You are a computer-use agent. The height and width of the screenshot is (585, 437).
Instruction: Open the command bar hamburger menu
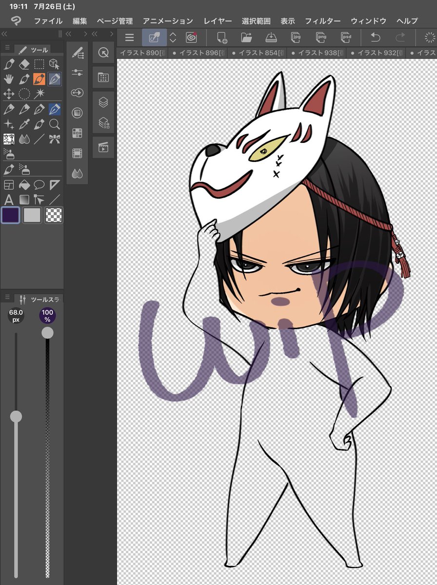[129, 37]
